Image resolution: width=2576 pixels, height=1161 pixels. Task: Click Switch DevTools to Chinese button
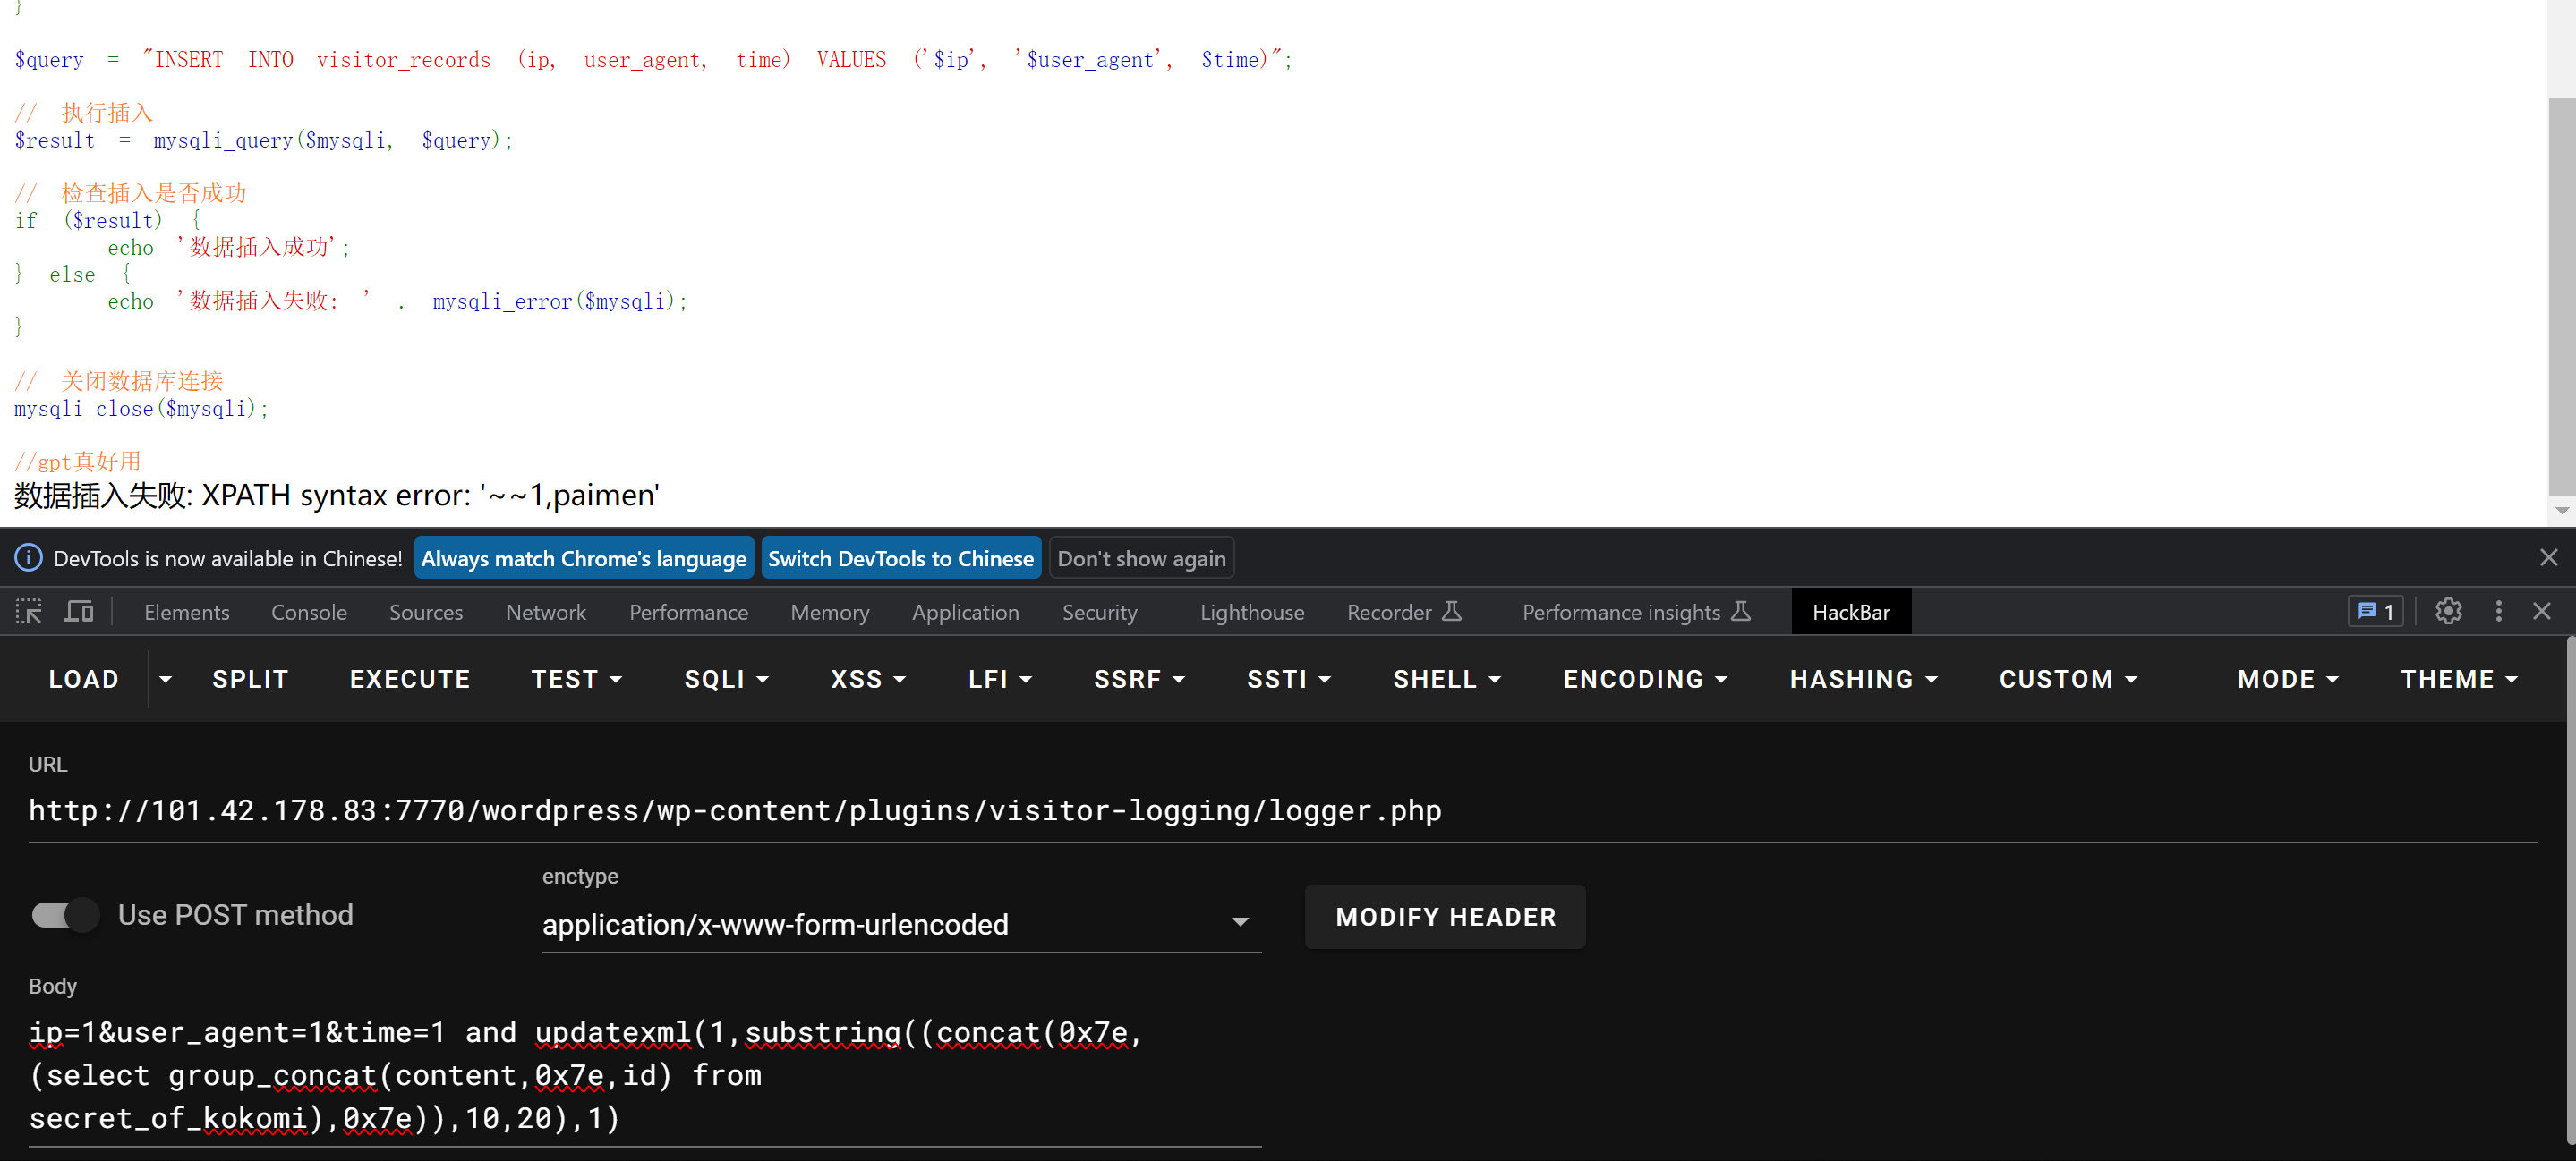(x=900, y=558)
